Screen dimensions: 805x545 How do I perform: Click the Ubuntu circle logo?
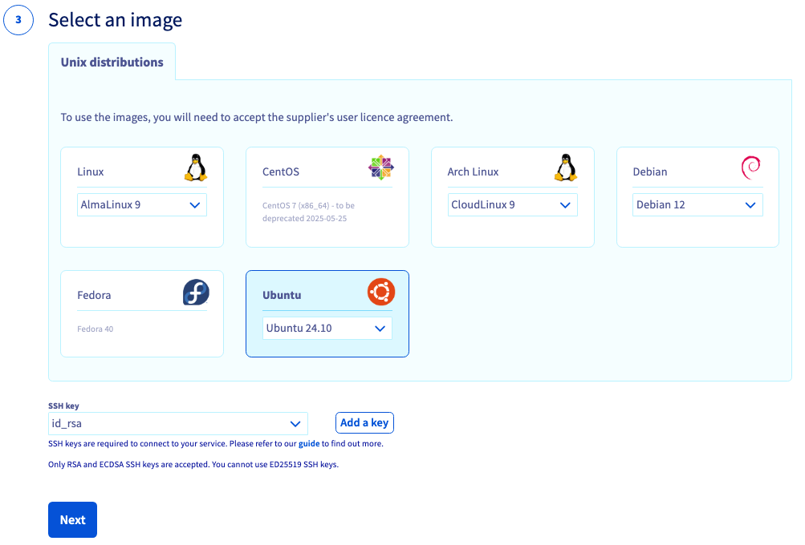[x=381, y=292]
